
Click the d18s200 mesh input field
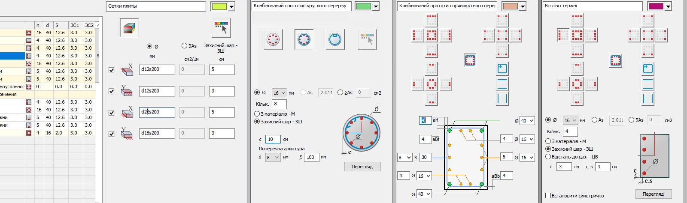pos(157,133)
